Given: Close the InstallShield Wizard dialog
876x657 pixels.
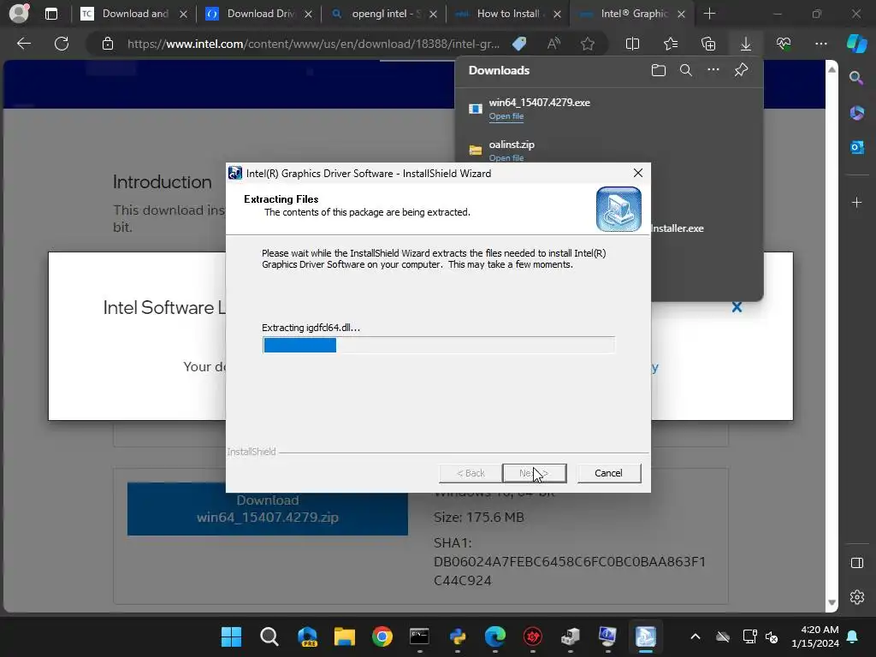Looking at the screenshot, I should click(x=638, y=173).
